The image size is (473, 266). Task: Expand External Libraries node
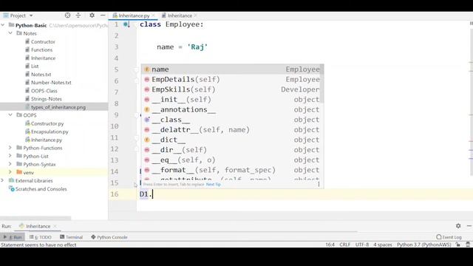3,180
